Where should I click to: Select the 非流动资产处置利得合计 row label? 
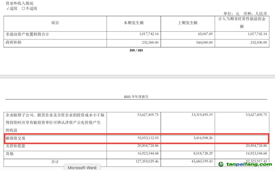(28, 34)
